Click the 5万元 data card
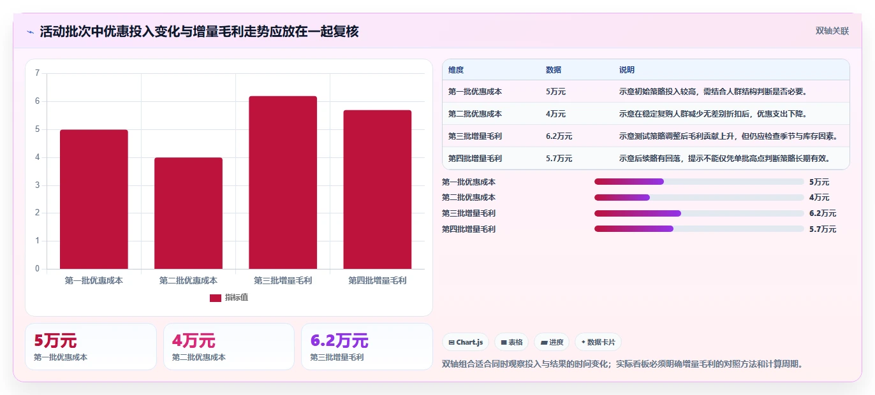 pos(91,347)
